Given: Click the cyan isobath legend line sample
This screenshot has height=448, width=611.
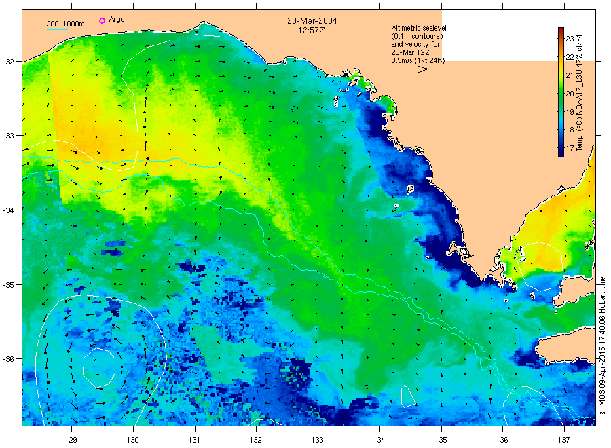Looking at the screenshot, I should click(57, 29).
